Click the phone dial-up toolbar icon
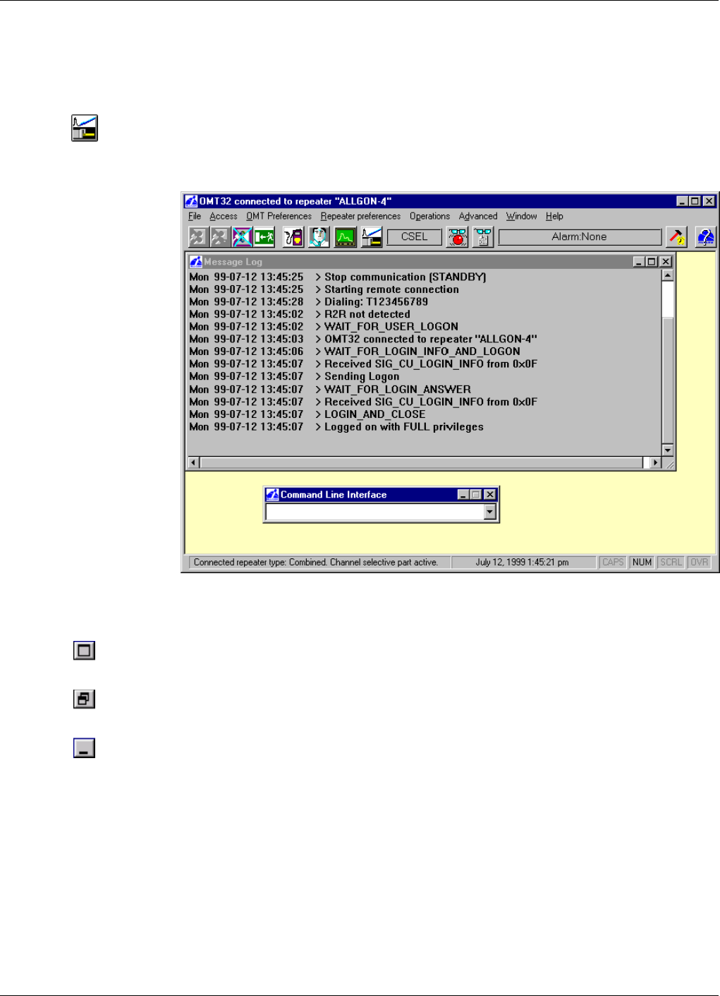This screenshot has height=996, width=720. click(x=293, y=237)
